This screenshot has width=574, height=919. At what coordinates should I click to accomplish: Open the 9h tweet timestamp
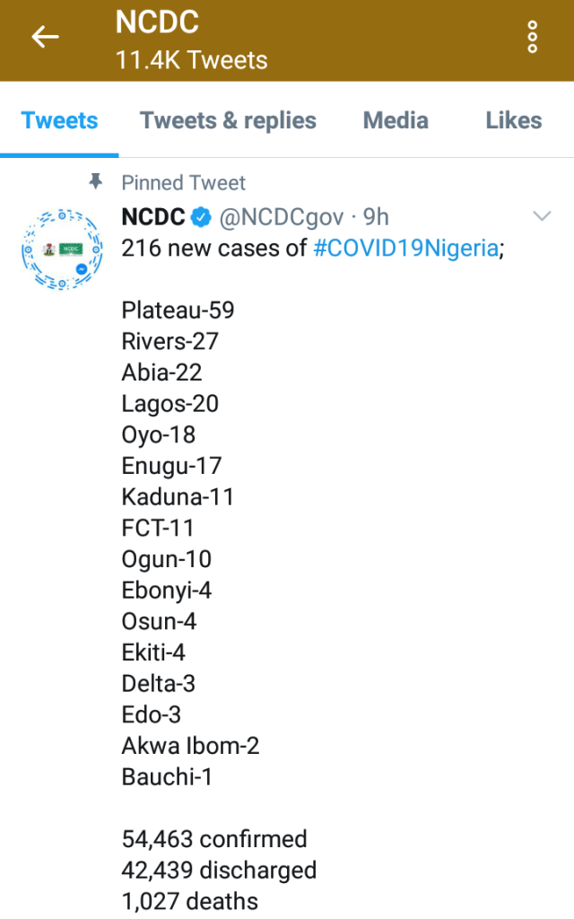376,217
